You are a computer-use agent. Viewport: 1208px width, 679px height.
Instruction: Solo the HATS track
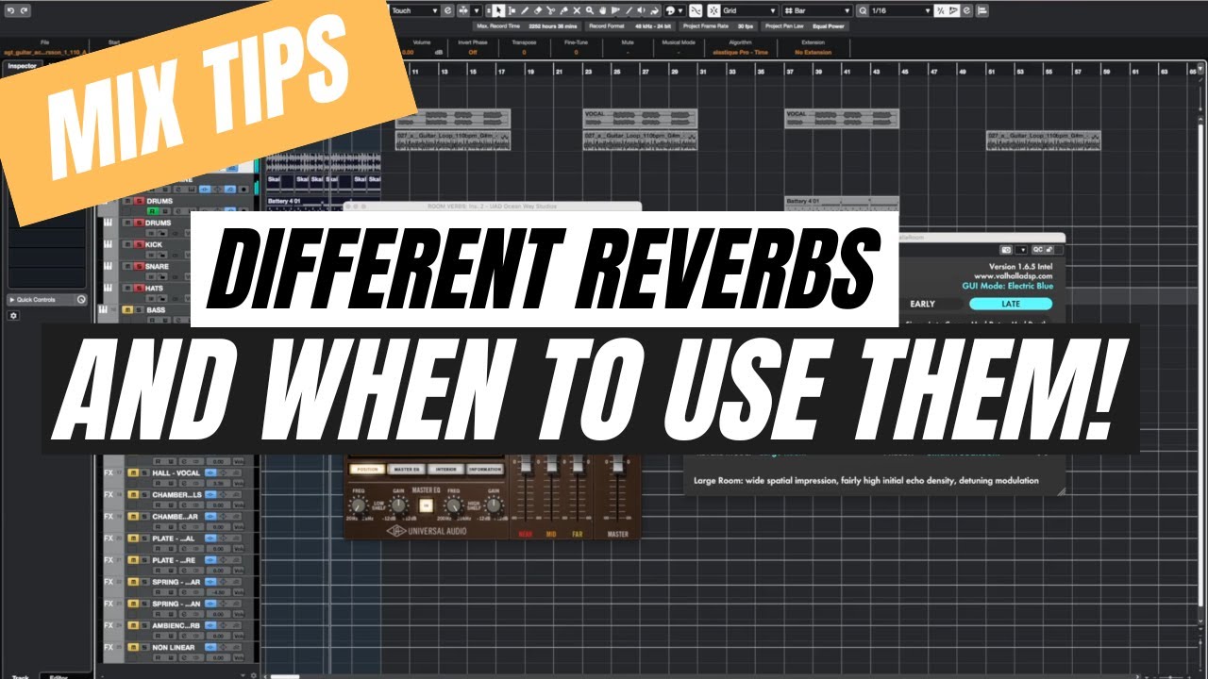tap(139, 289)
